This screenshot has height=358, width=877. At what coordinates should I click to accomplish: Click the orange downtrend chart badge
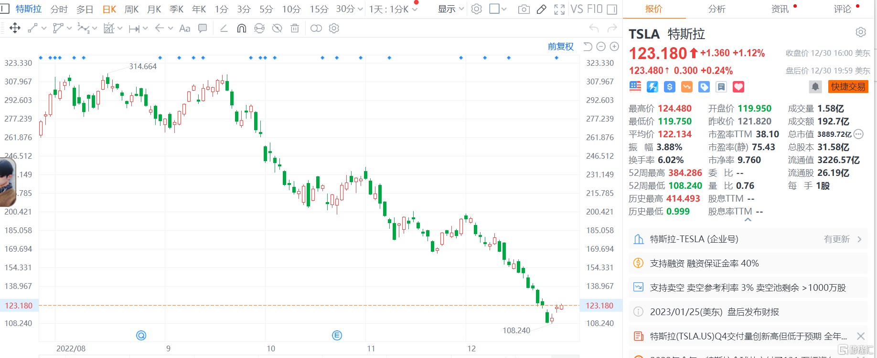coord(687,87)
